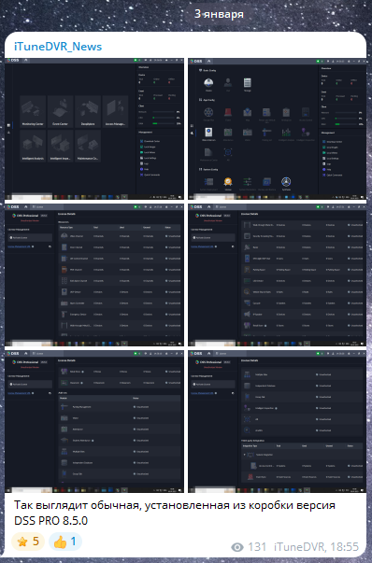Expand the General Integration tree row

302,455
